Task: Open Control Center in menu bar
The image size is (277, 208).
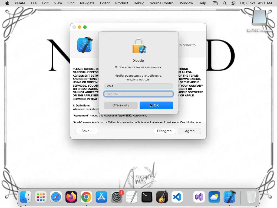Action: coord(233,3)
